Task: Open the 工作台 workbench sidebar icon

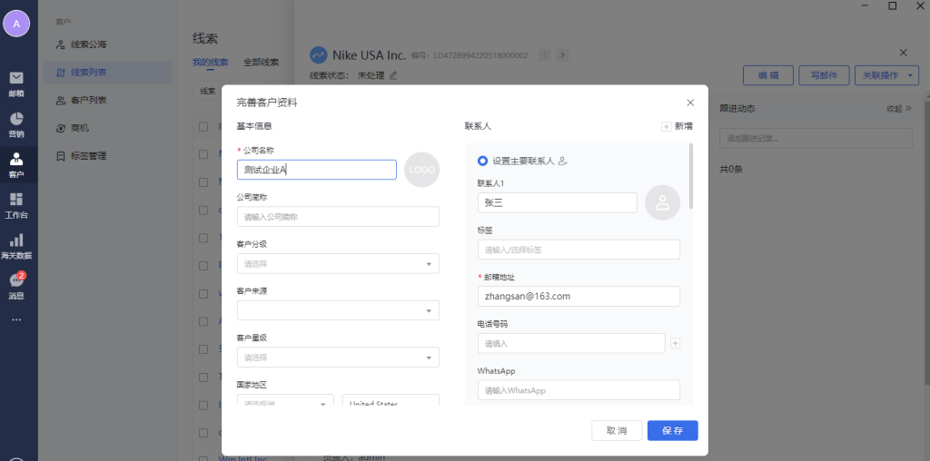Action: [16, 204]
